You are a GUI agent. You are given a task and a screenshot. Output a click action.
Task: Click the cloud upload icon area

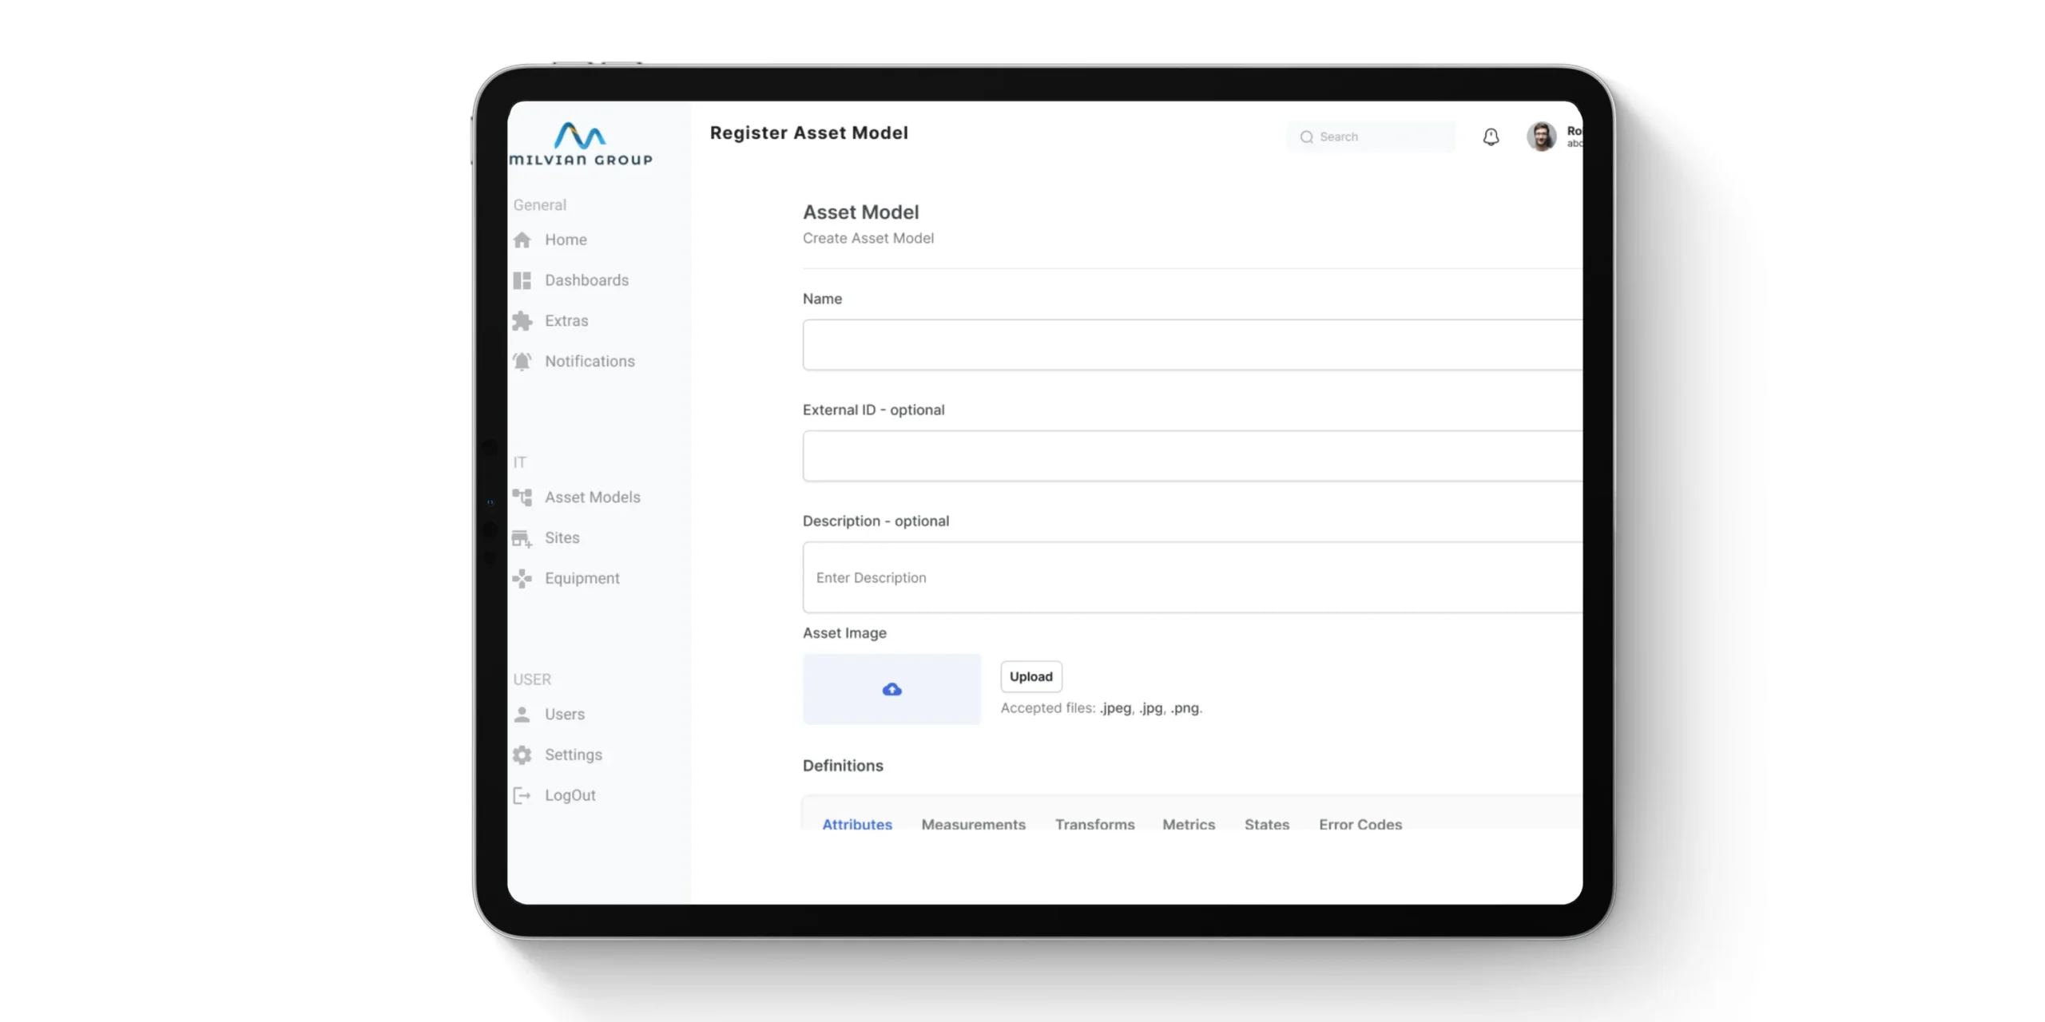(891, 689)
